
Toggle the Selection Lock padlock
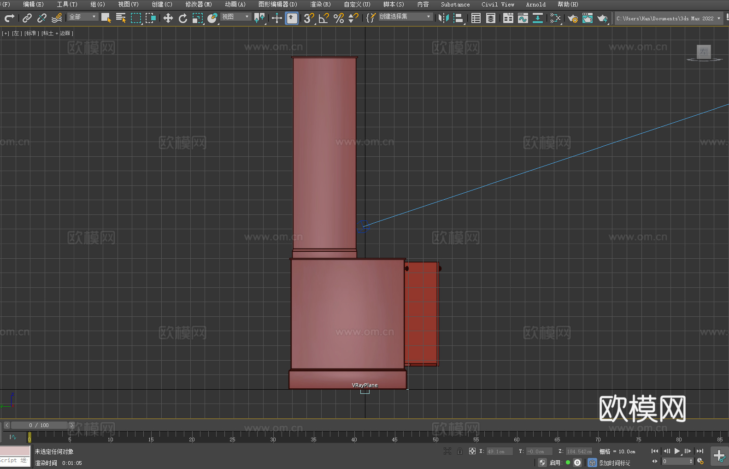tap(460, 451)
